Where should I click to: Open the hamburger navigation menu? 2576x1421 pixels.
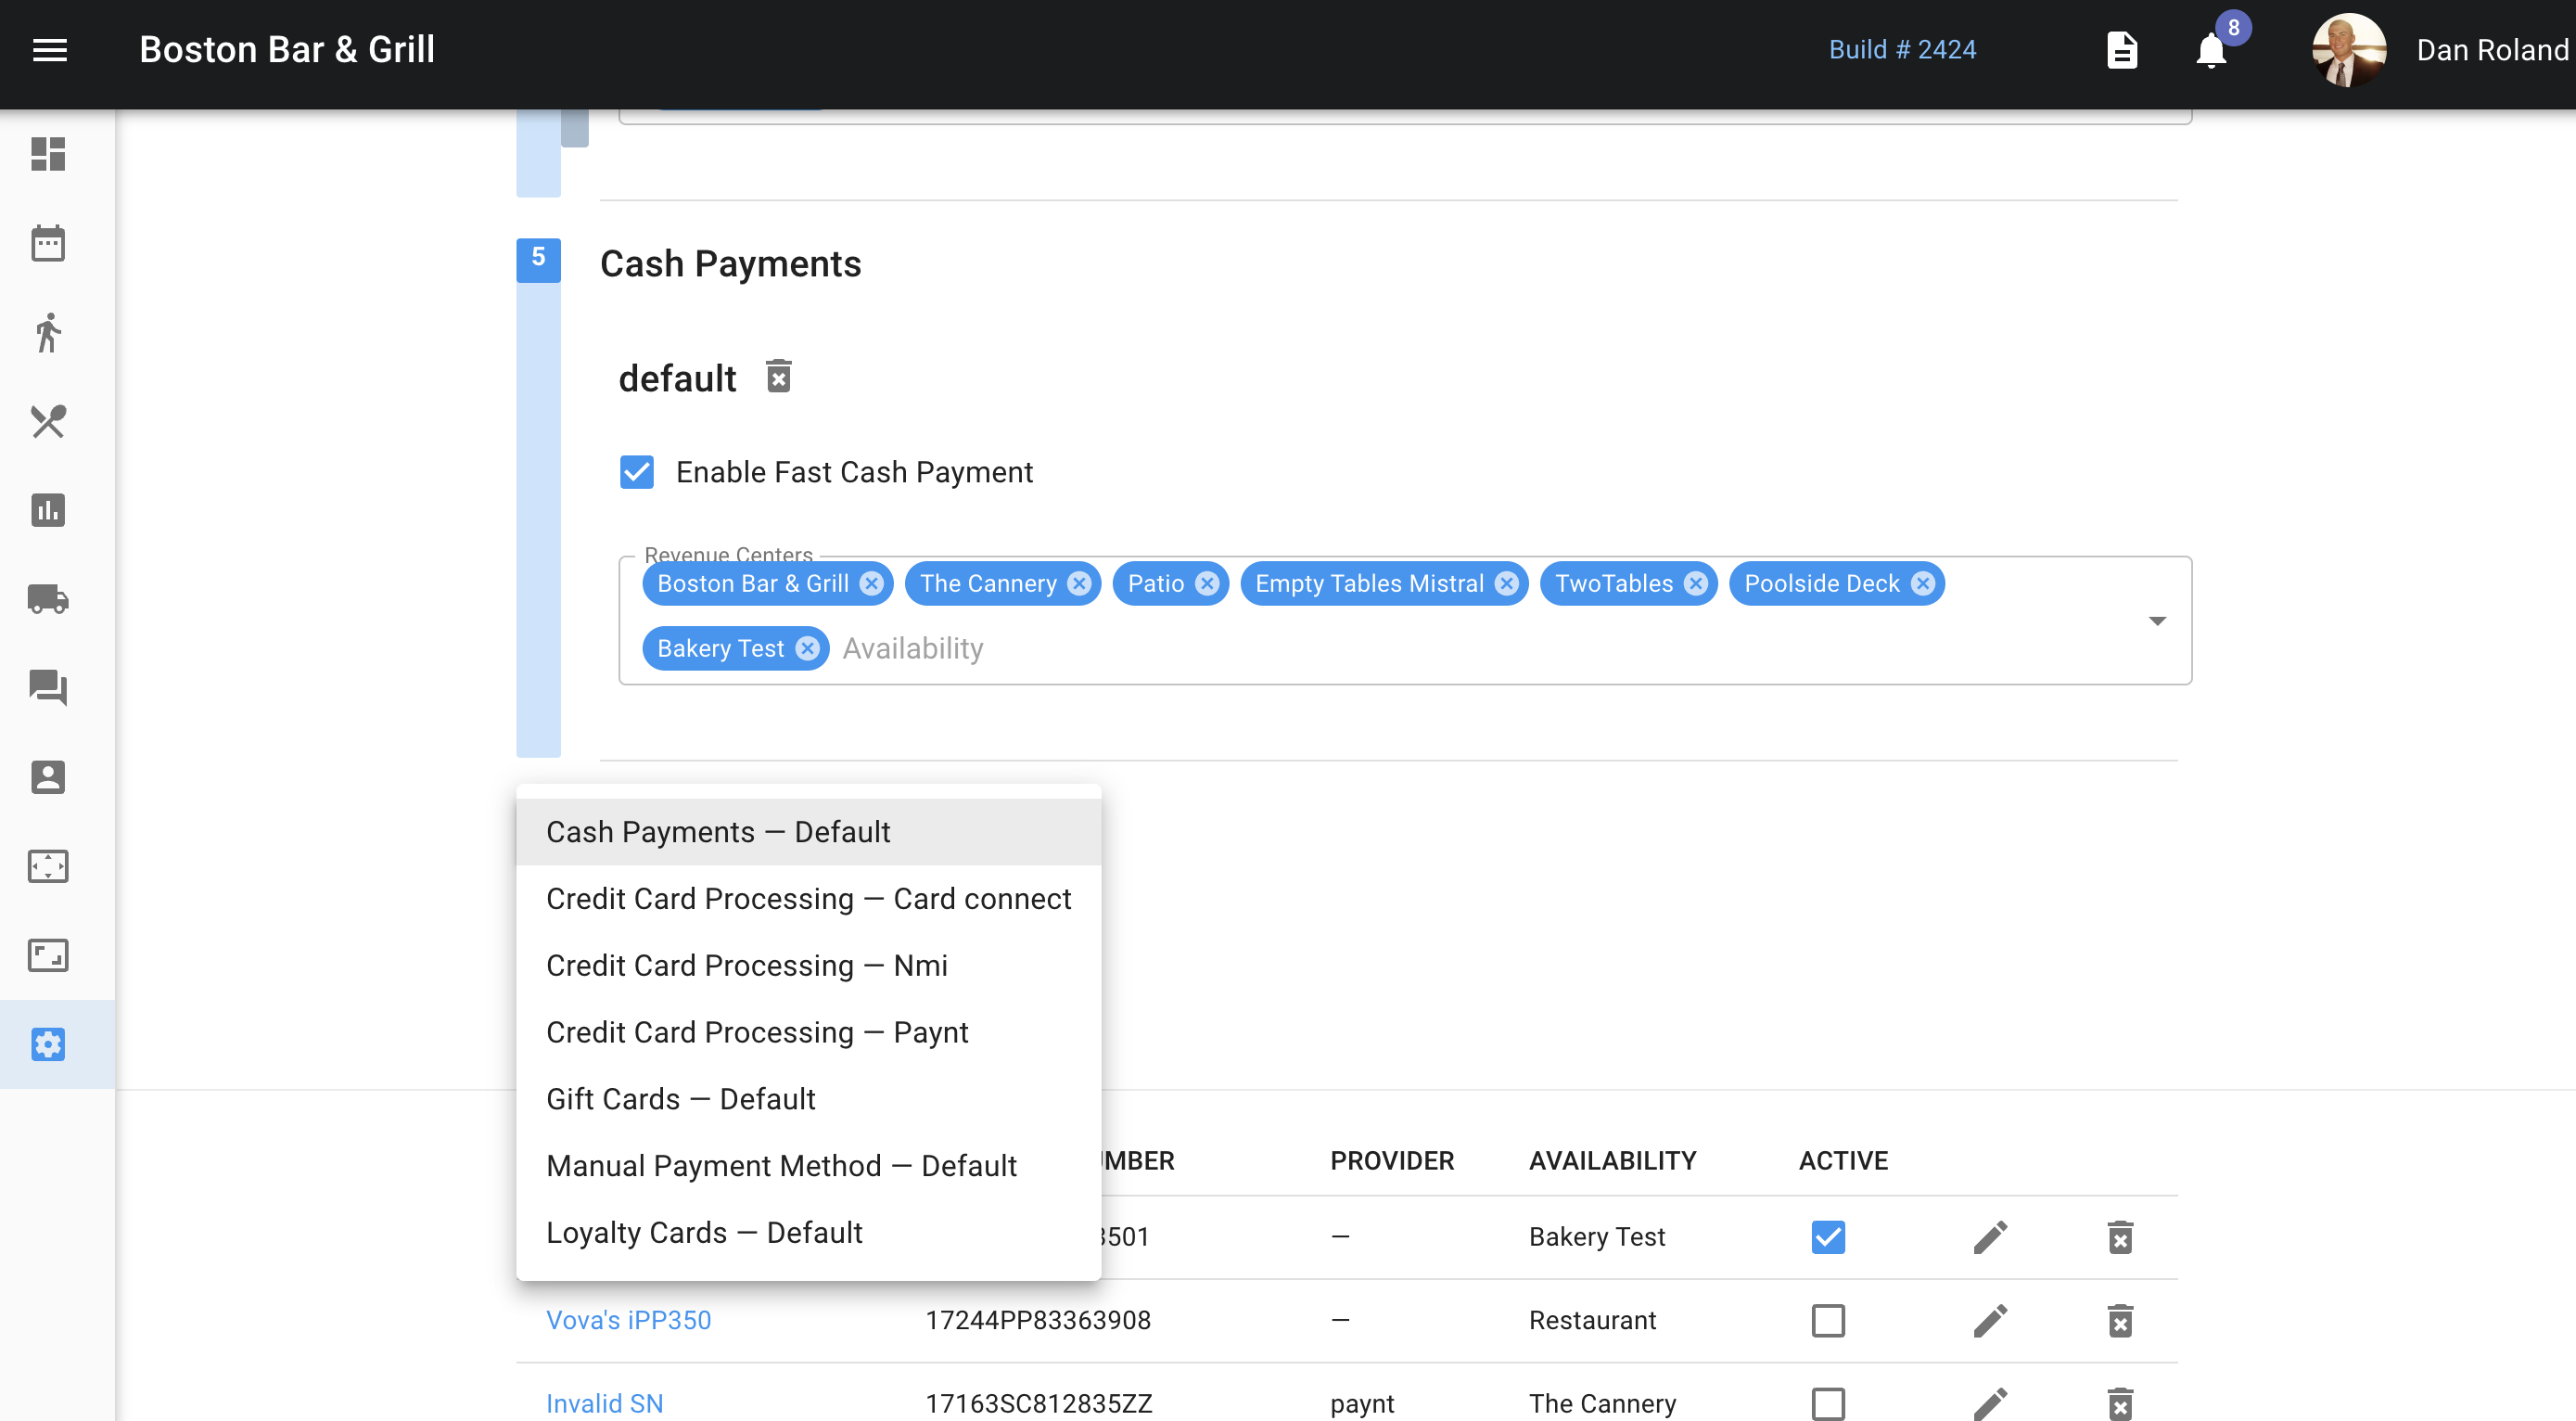coord(49,49)
